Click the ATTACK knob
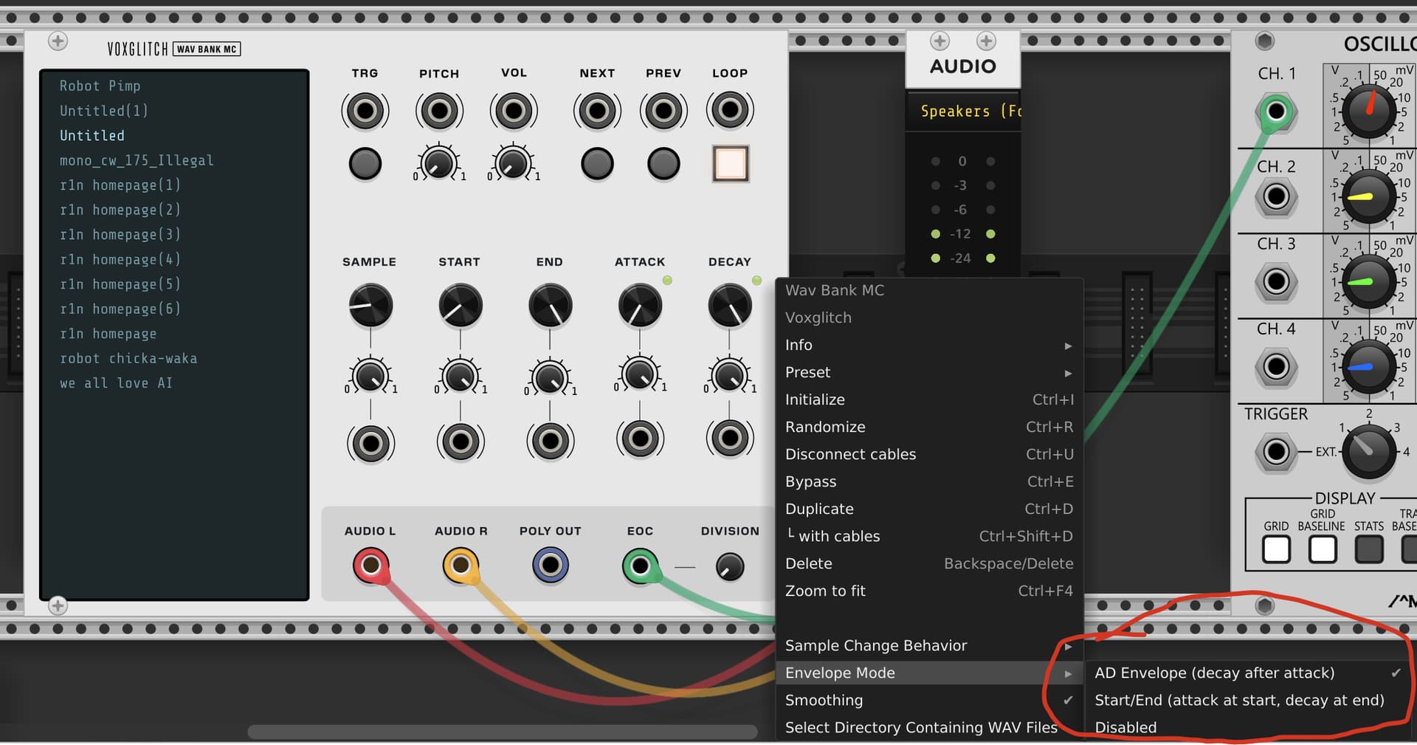This screenshot has width=1417, height=745. [639, 306]
